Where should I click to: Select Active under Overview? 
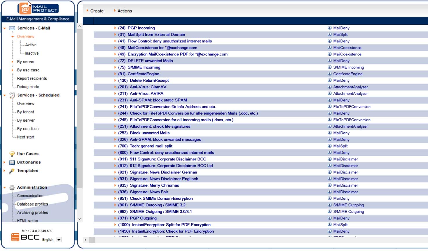[x=31, y=45]
